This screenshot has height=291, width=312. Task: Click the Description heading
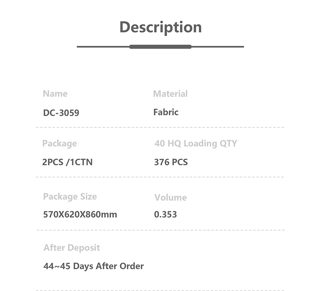[x=160, y=27]
